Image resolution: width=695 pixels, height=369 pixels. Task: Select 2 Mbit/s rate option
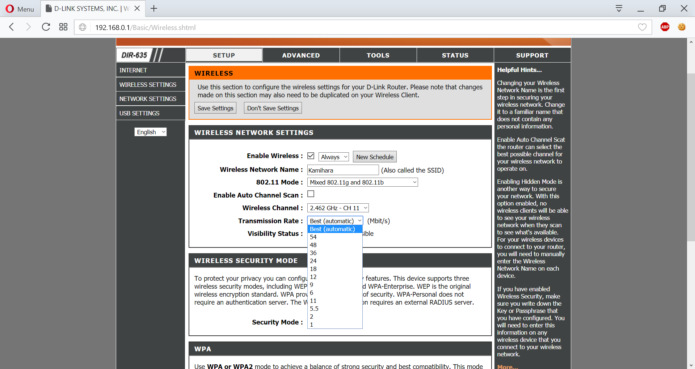[335, 317]
